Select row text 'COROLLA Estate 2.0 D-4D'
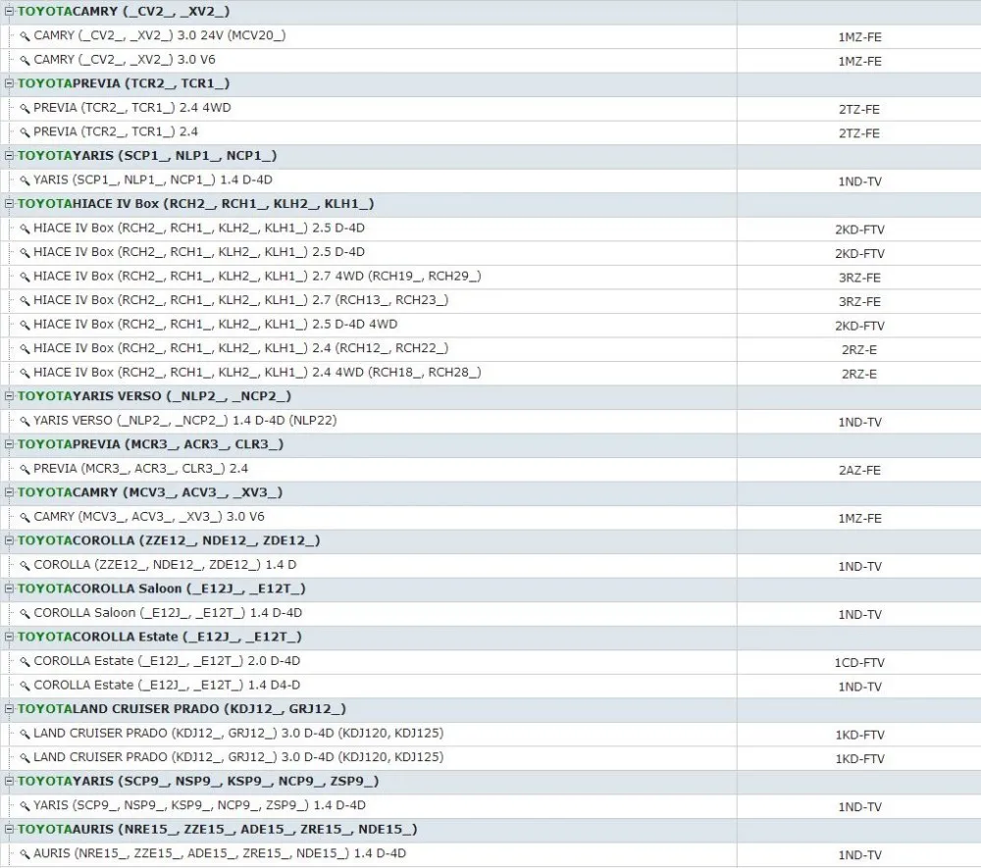Screen dimensions: 981x868 tap(167, 661)
